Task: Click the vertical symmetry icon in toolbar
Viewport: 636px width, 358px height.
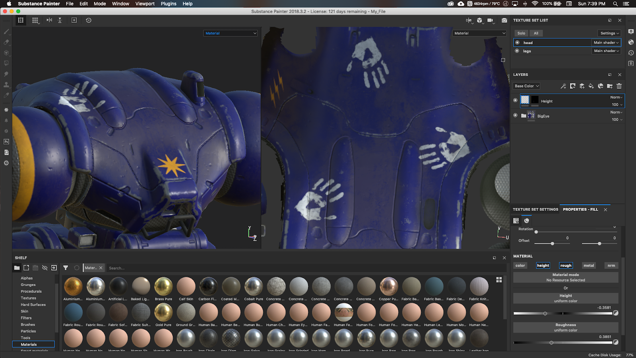Action: click(60, 20)
